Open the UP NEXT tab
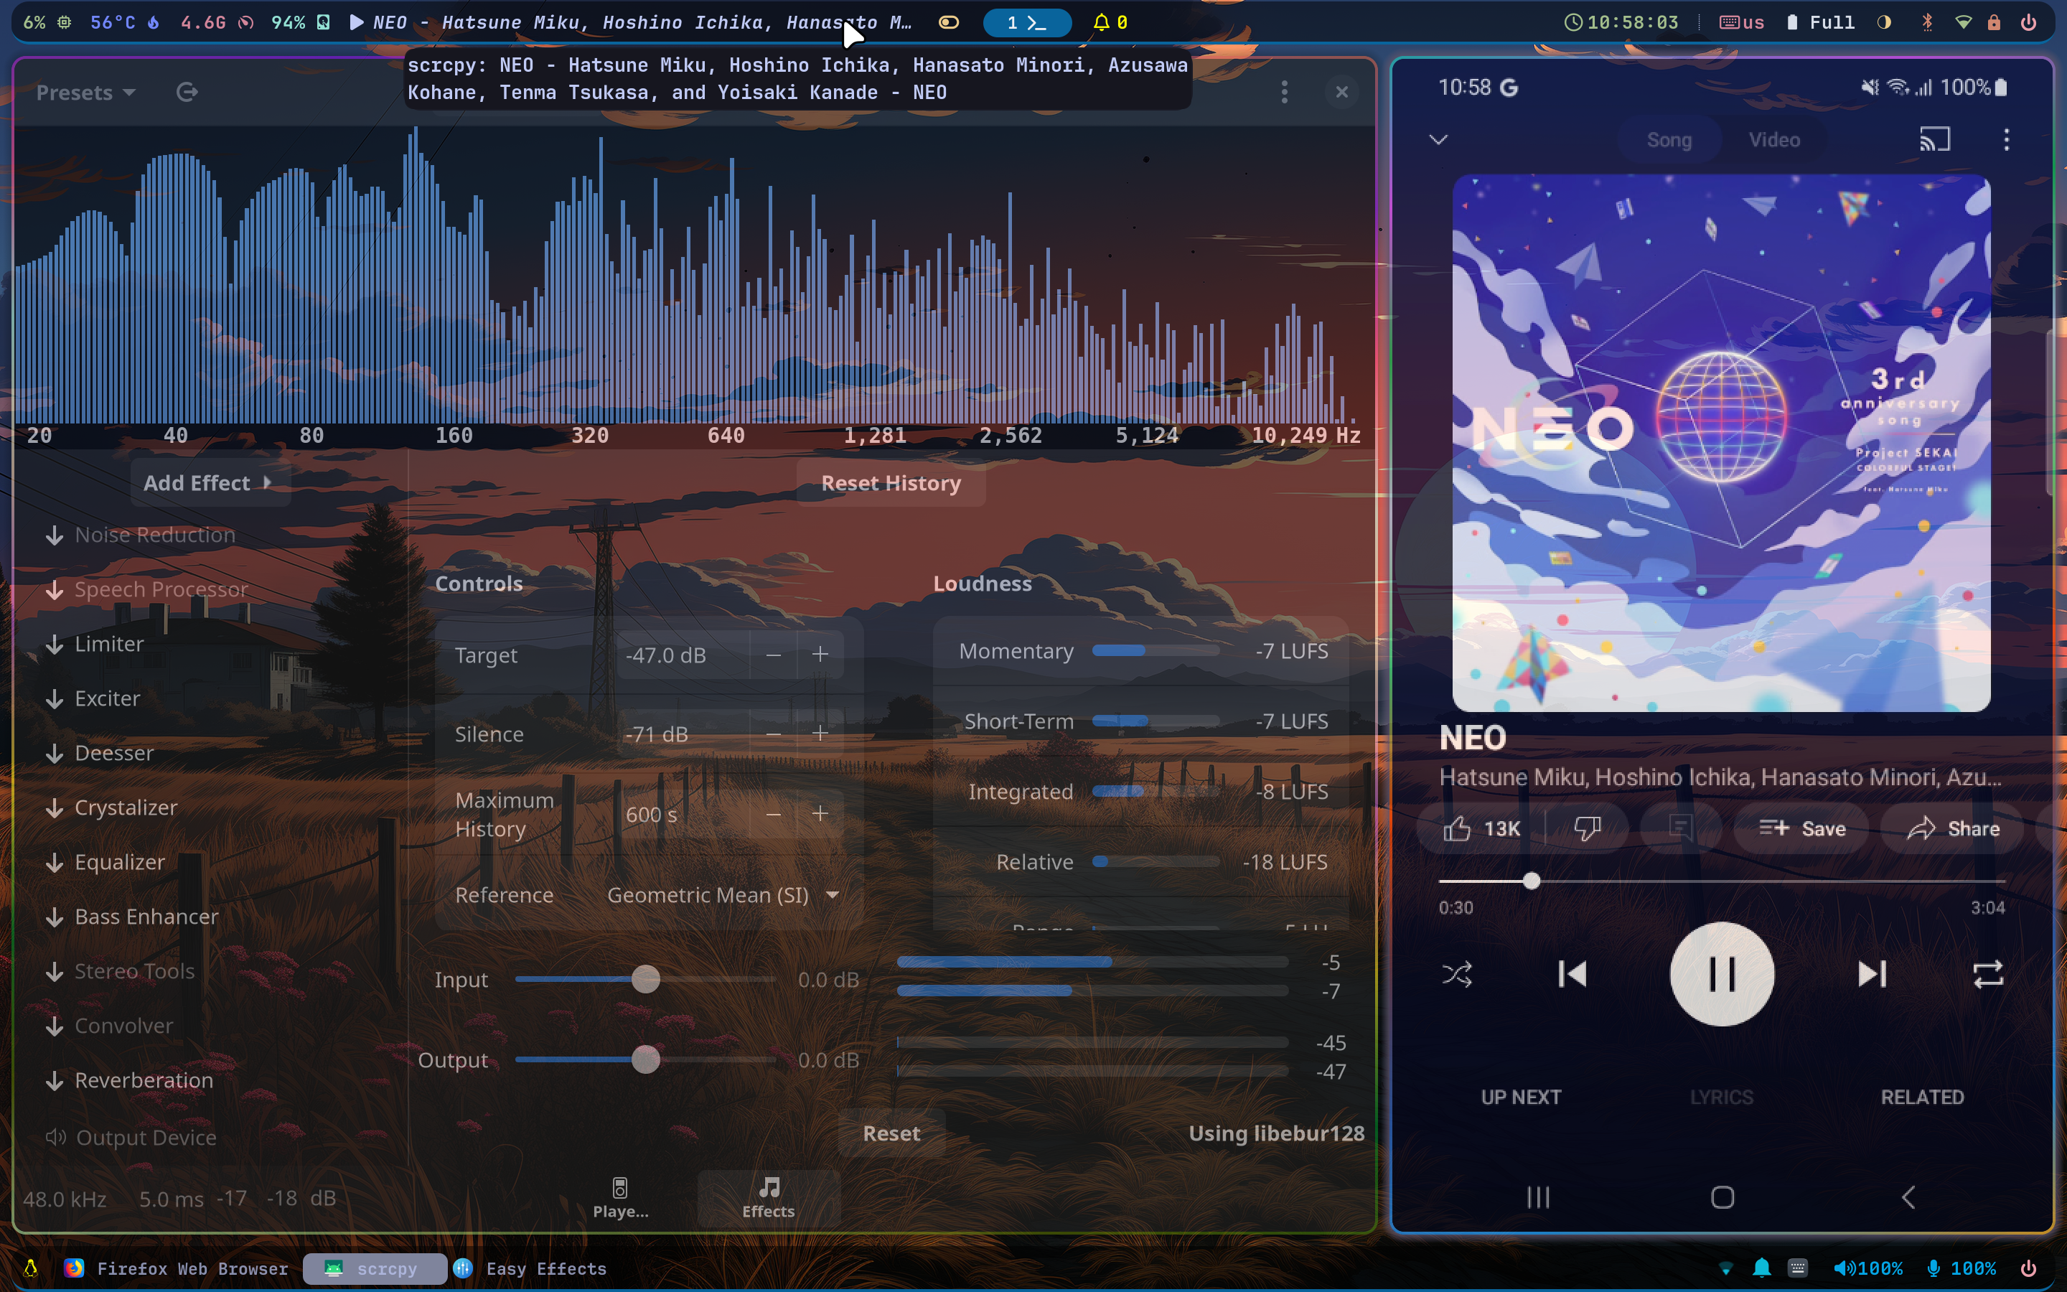2067x1292 pixels. [1522, 1098]
